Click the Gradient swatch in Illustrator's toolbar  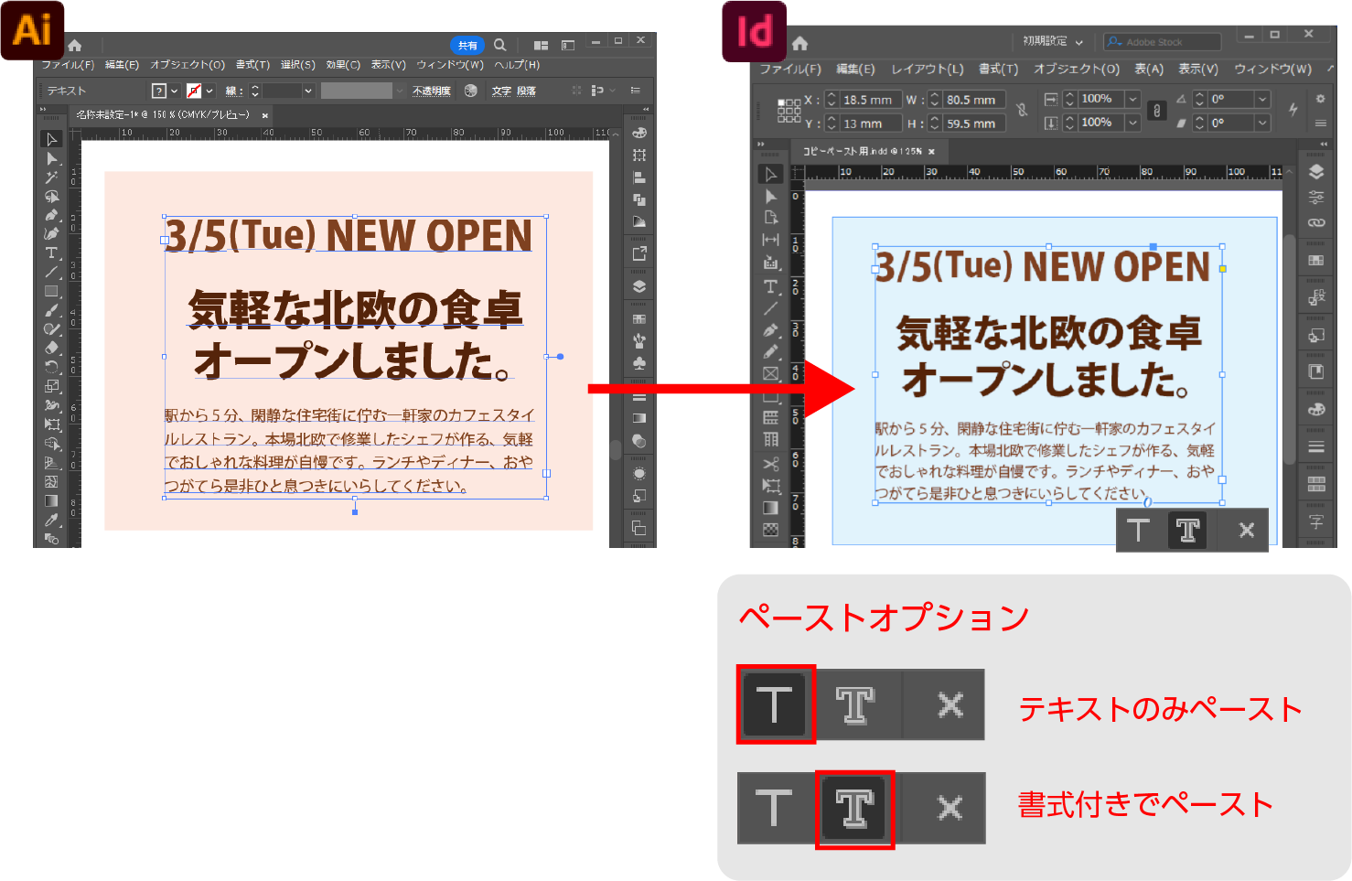[52, 500]
